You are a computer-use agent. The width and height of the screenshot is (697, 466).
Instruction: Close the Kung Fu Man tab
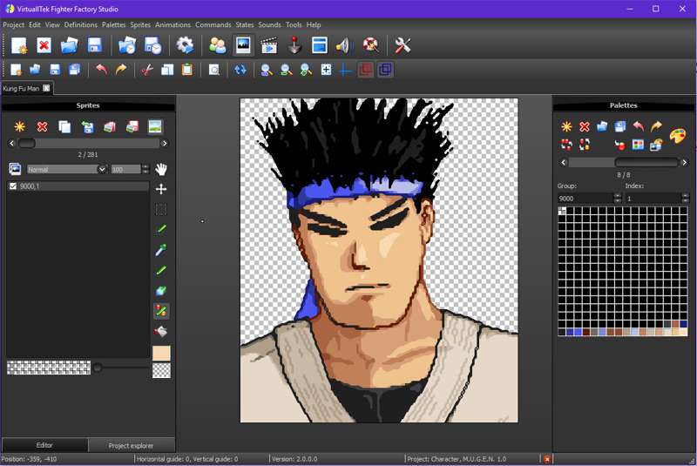click(x=46, y=88)
